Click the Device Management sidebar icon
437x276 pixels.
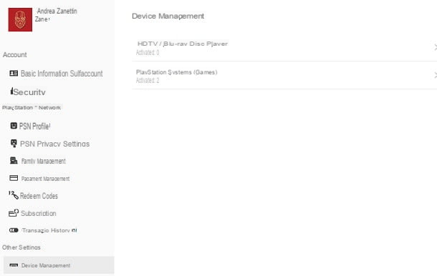coord(14,265)
